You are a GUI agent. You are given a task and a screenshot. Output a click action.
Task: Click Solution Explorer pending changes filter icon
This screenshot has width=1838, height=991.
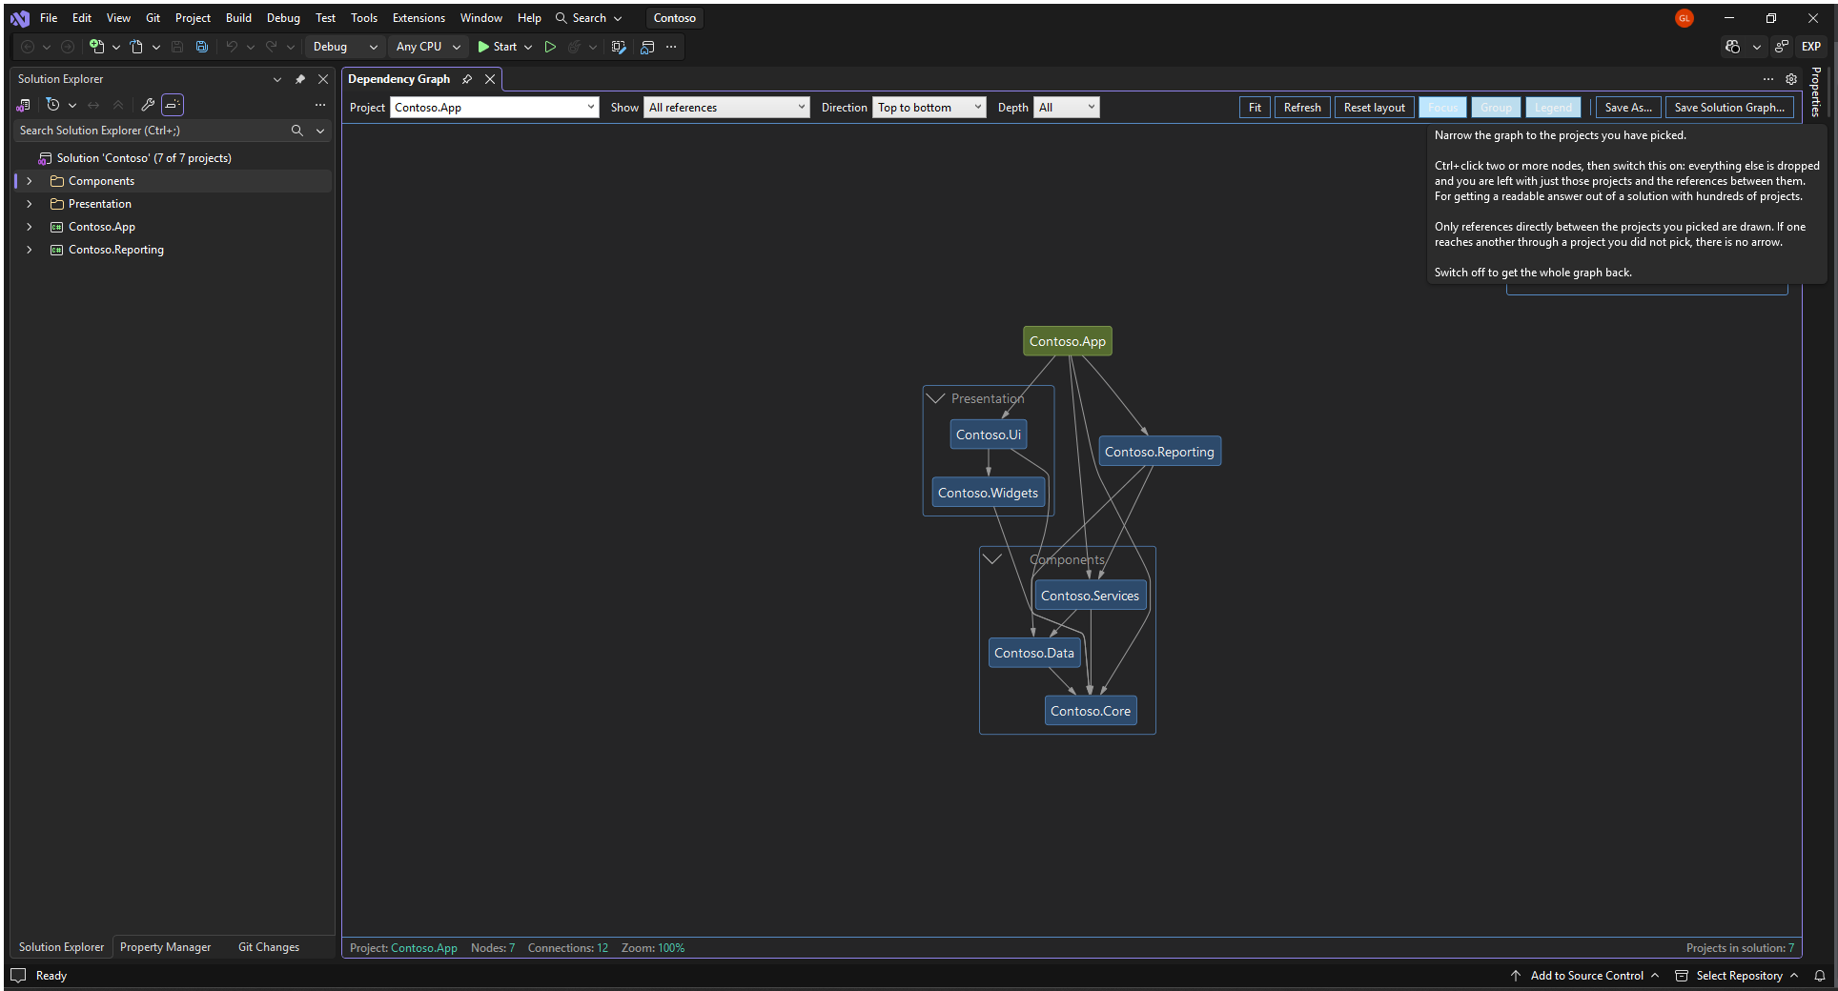pos(53,105)
